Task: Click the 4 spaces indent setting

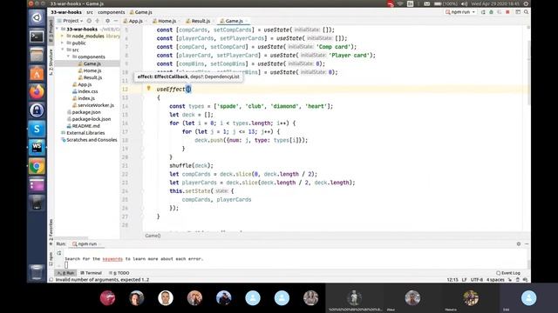Action: pos(495,280)
